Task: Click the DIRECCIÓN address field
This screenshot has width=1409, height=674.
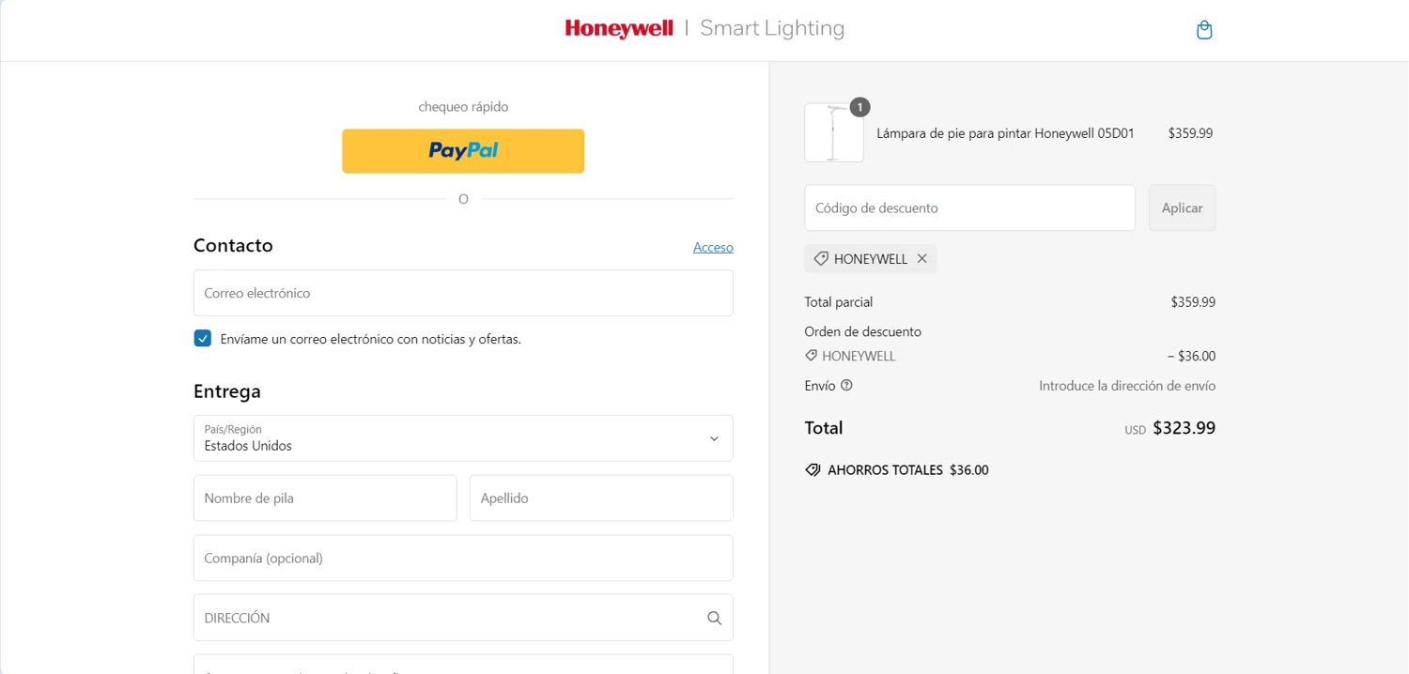Action: pyautogui.click(x=463, y=619)
